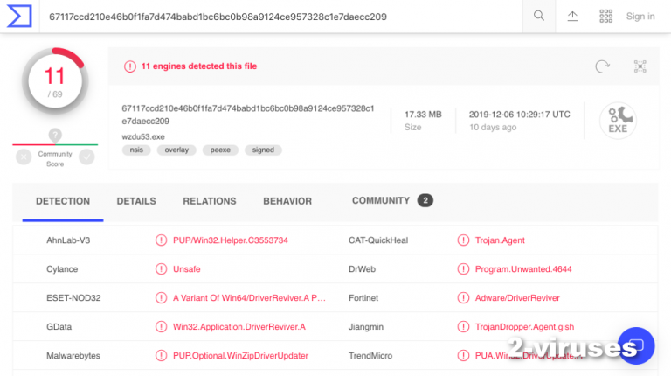The image size is (671, 376).
Task: Click 'PUP/Win32.Helper.C3553734' detection
Action: (231, 240)
